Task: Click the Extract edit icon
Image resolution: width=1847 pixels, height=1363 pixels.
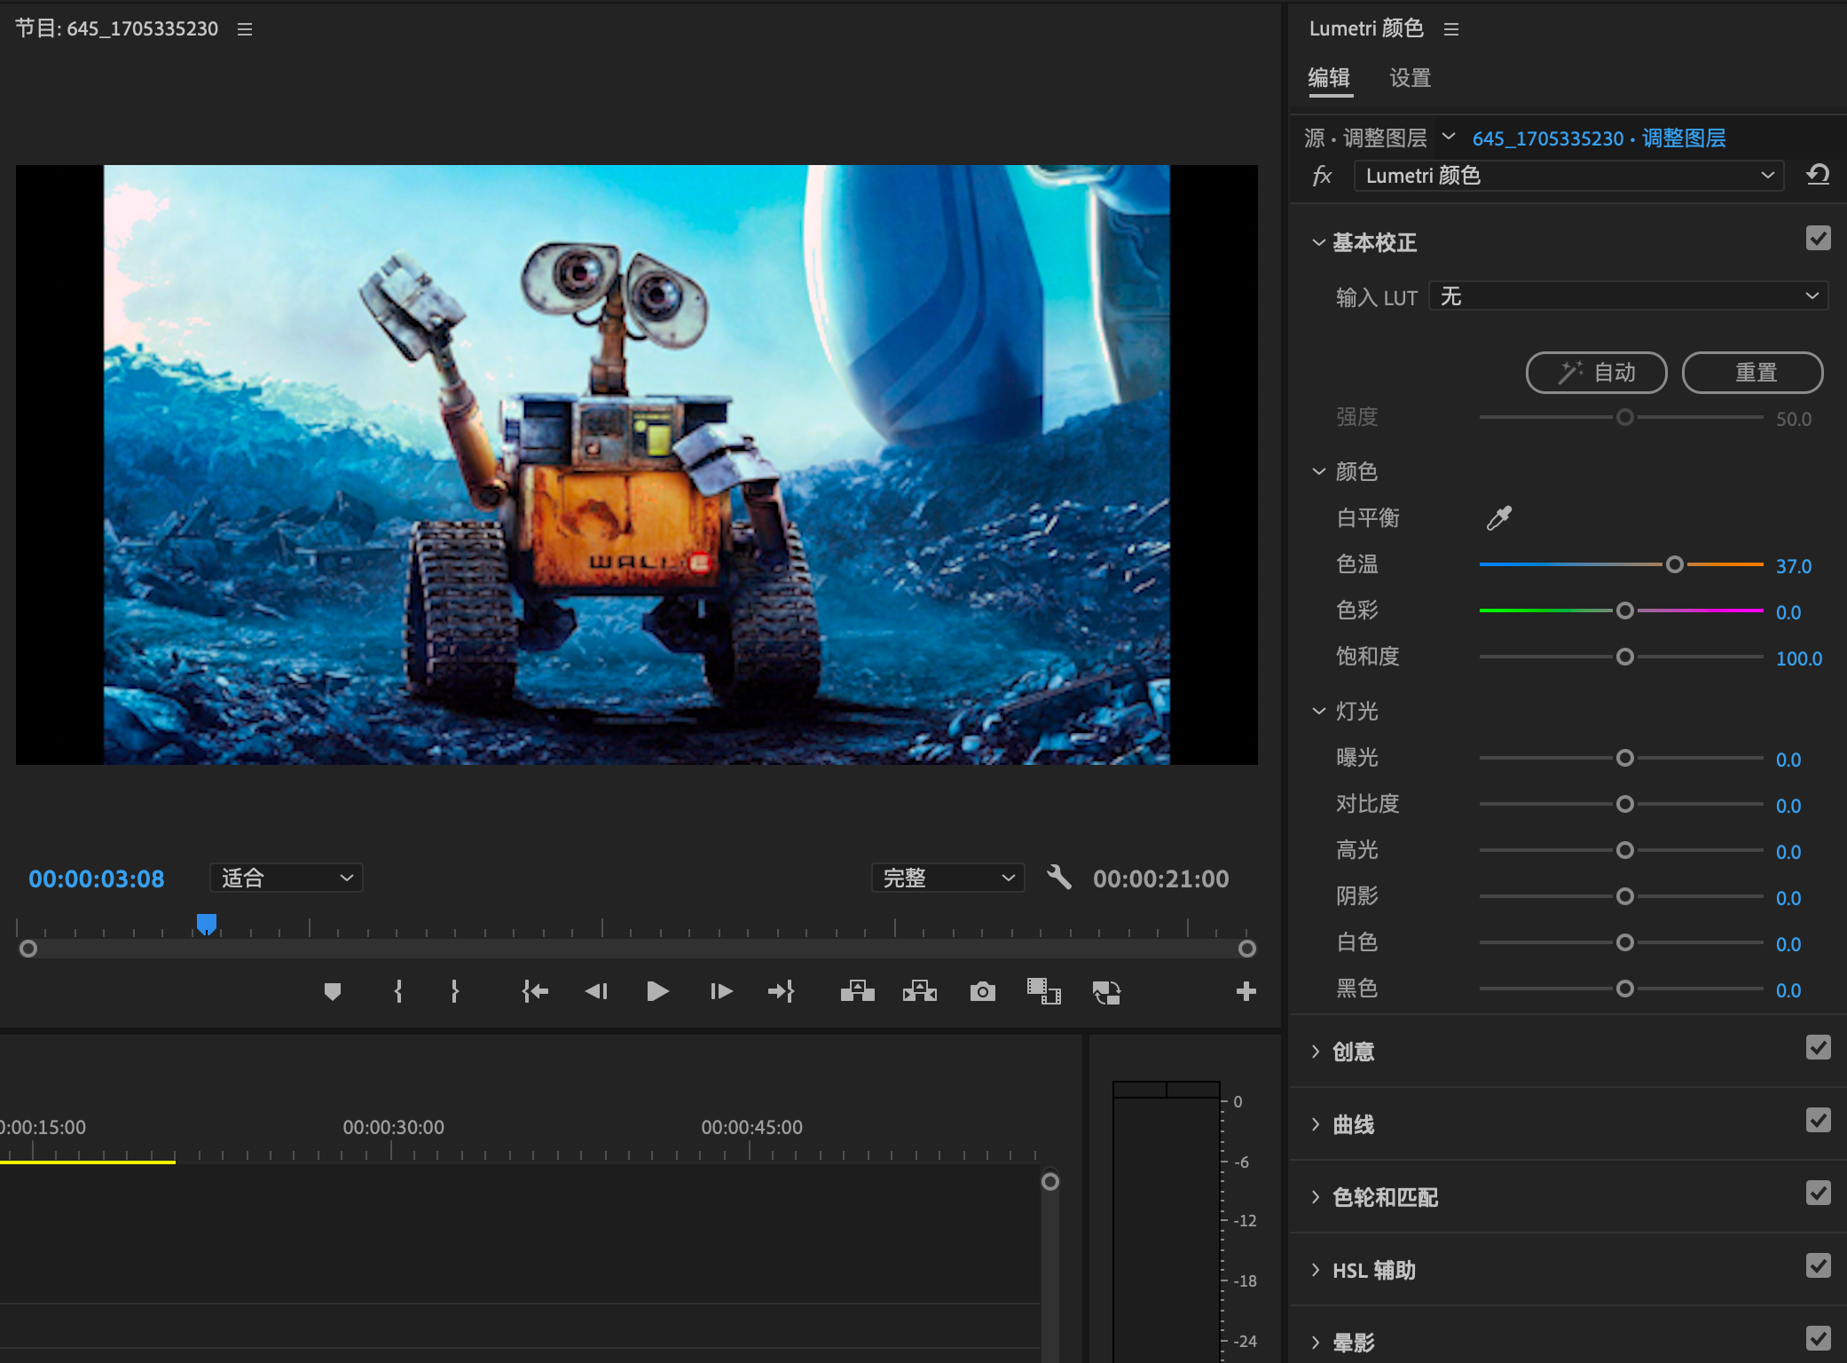Action: tap(920, 991)
